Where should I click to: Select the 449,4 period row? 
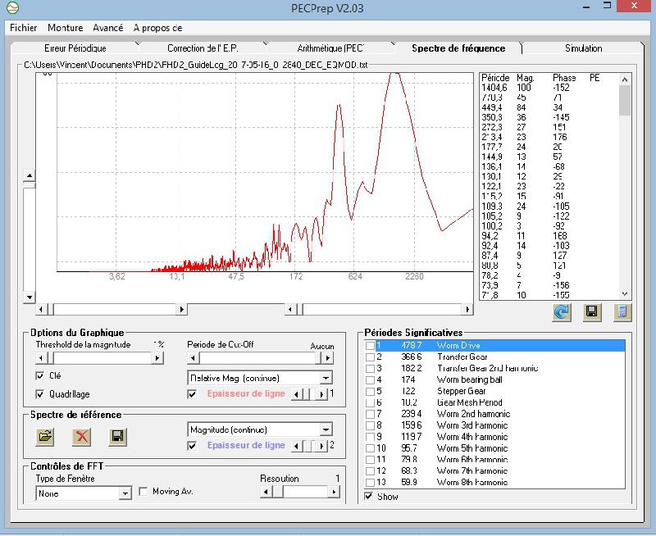click(549, 107)
